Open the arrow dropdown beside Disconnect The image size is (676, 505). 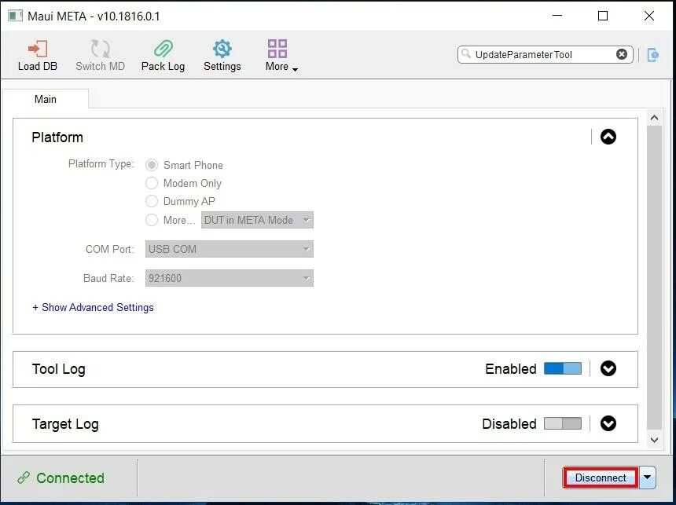click(x=647, y=478)
